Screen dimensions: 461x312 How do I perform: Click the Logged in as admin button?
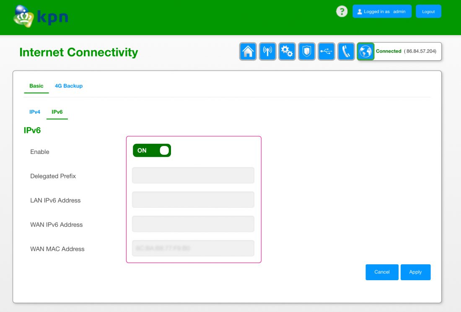pos(382,12)
